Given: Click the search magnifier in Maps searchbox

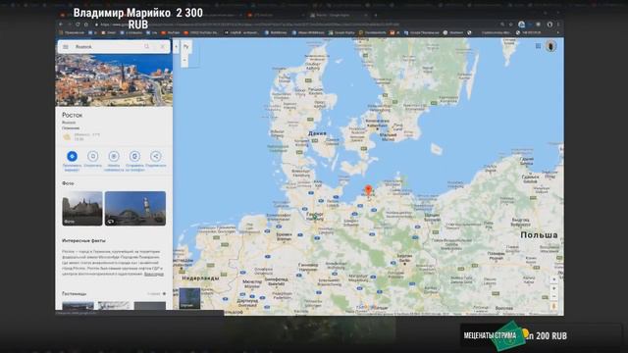Looking at the screenshot, I should 146,47.
